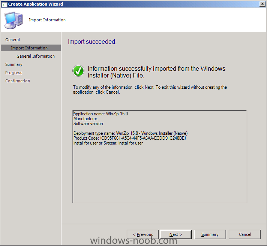
Task: Click the Import Information header title
Action: (47, 20)
